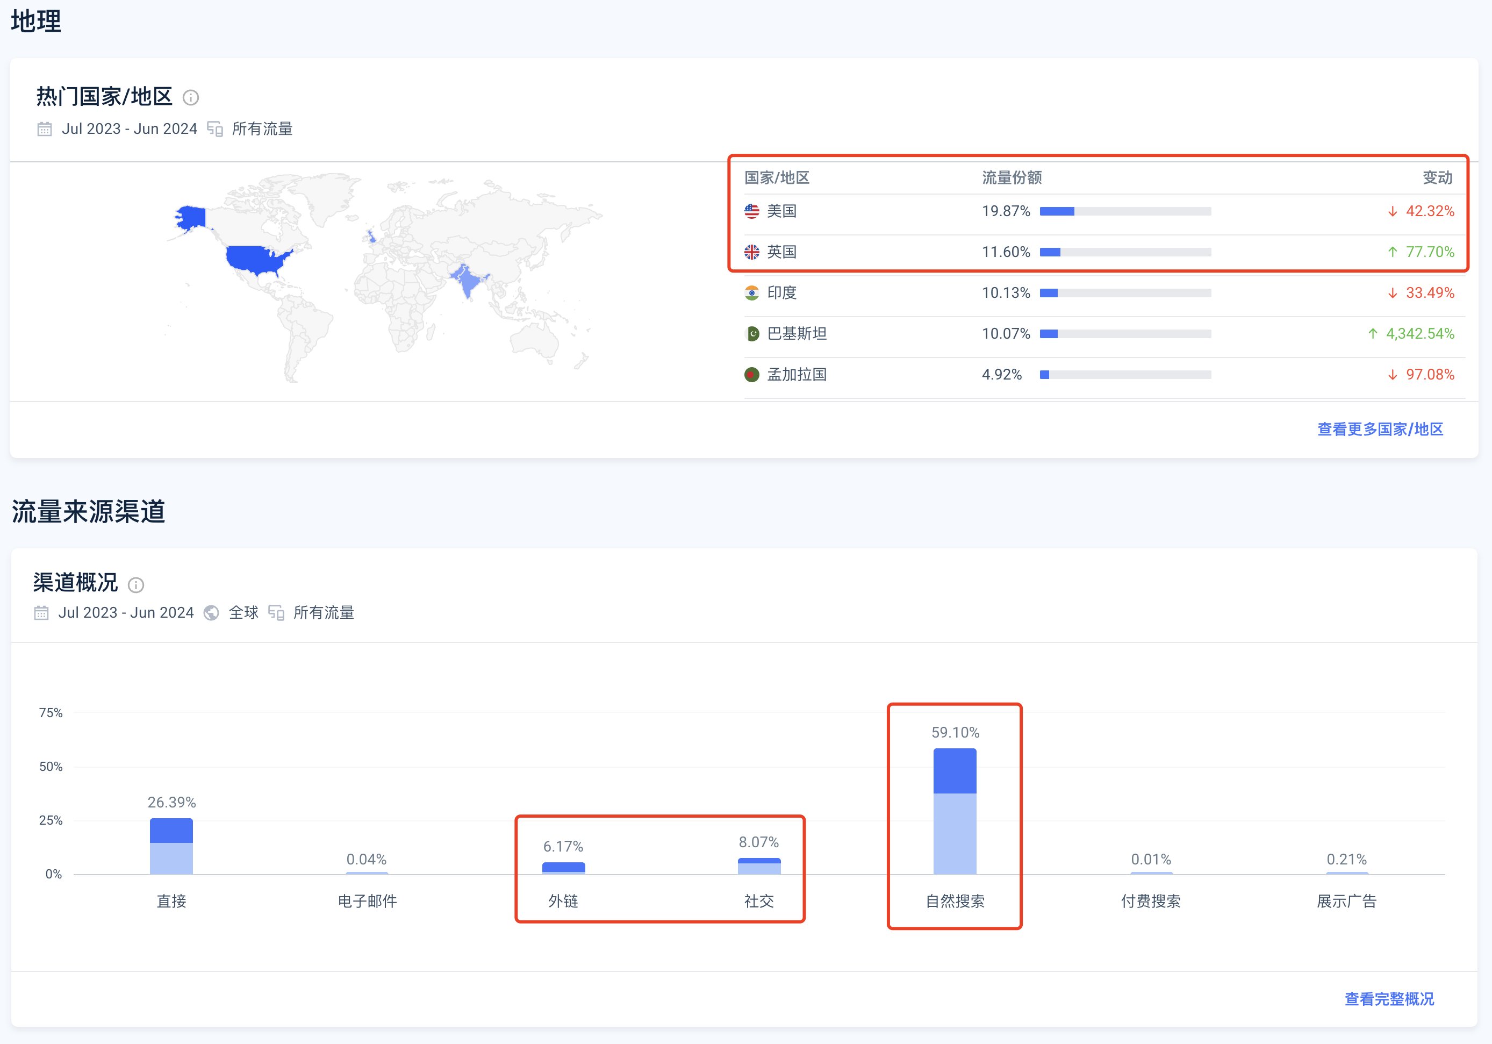Click calendar icon in top countries panel
The image size is (1492, 1044).
pyautogui.click(x=44, y=128)
